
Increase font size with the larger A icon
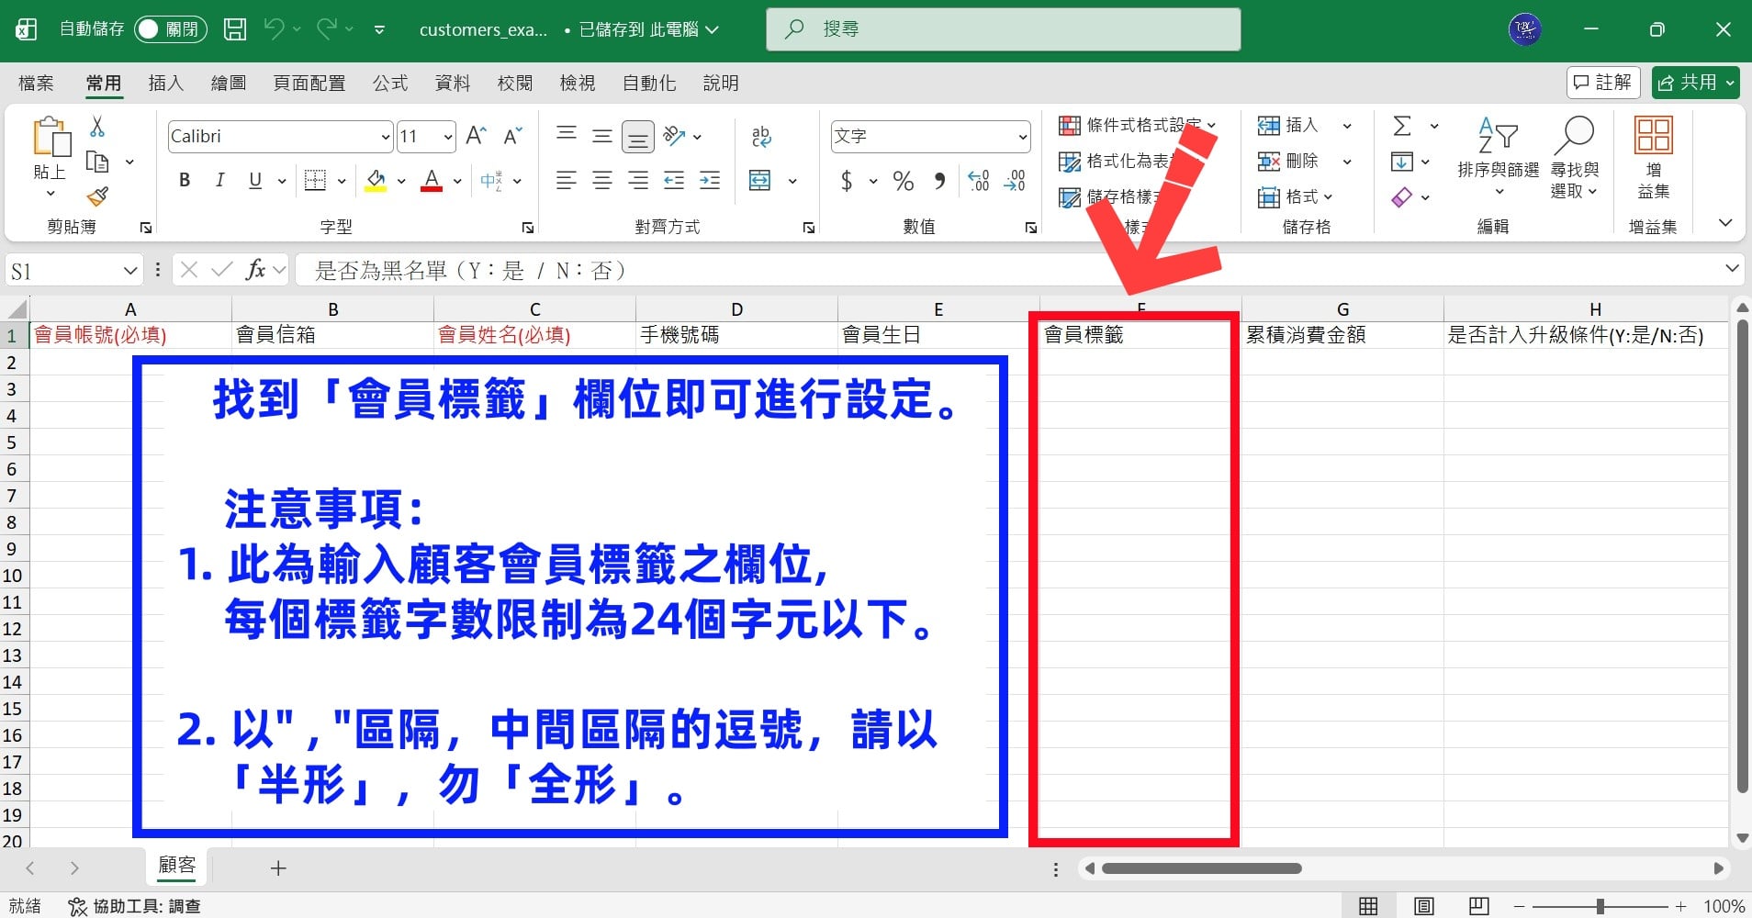pos(477,136)
